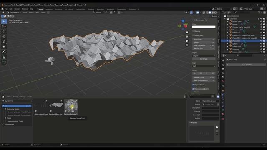Viewport: 267px width, 150px height.
Task: Click the asset browser search field
Action: [x=200, y=97]
